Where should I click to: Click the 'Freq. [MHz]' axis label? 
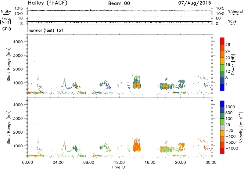coord(6,21)
